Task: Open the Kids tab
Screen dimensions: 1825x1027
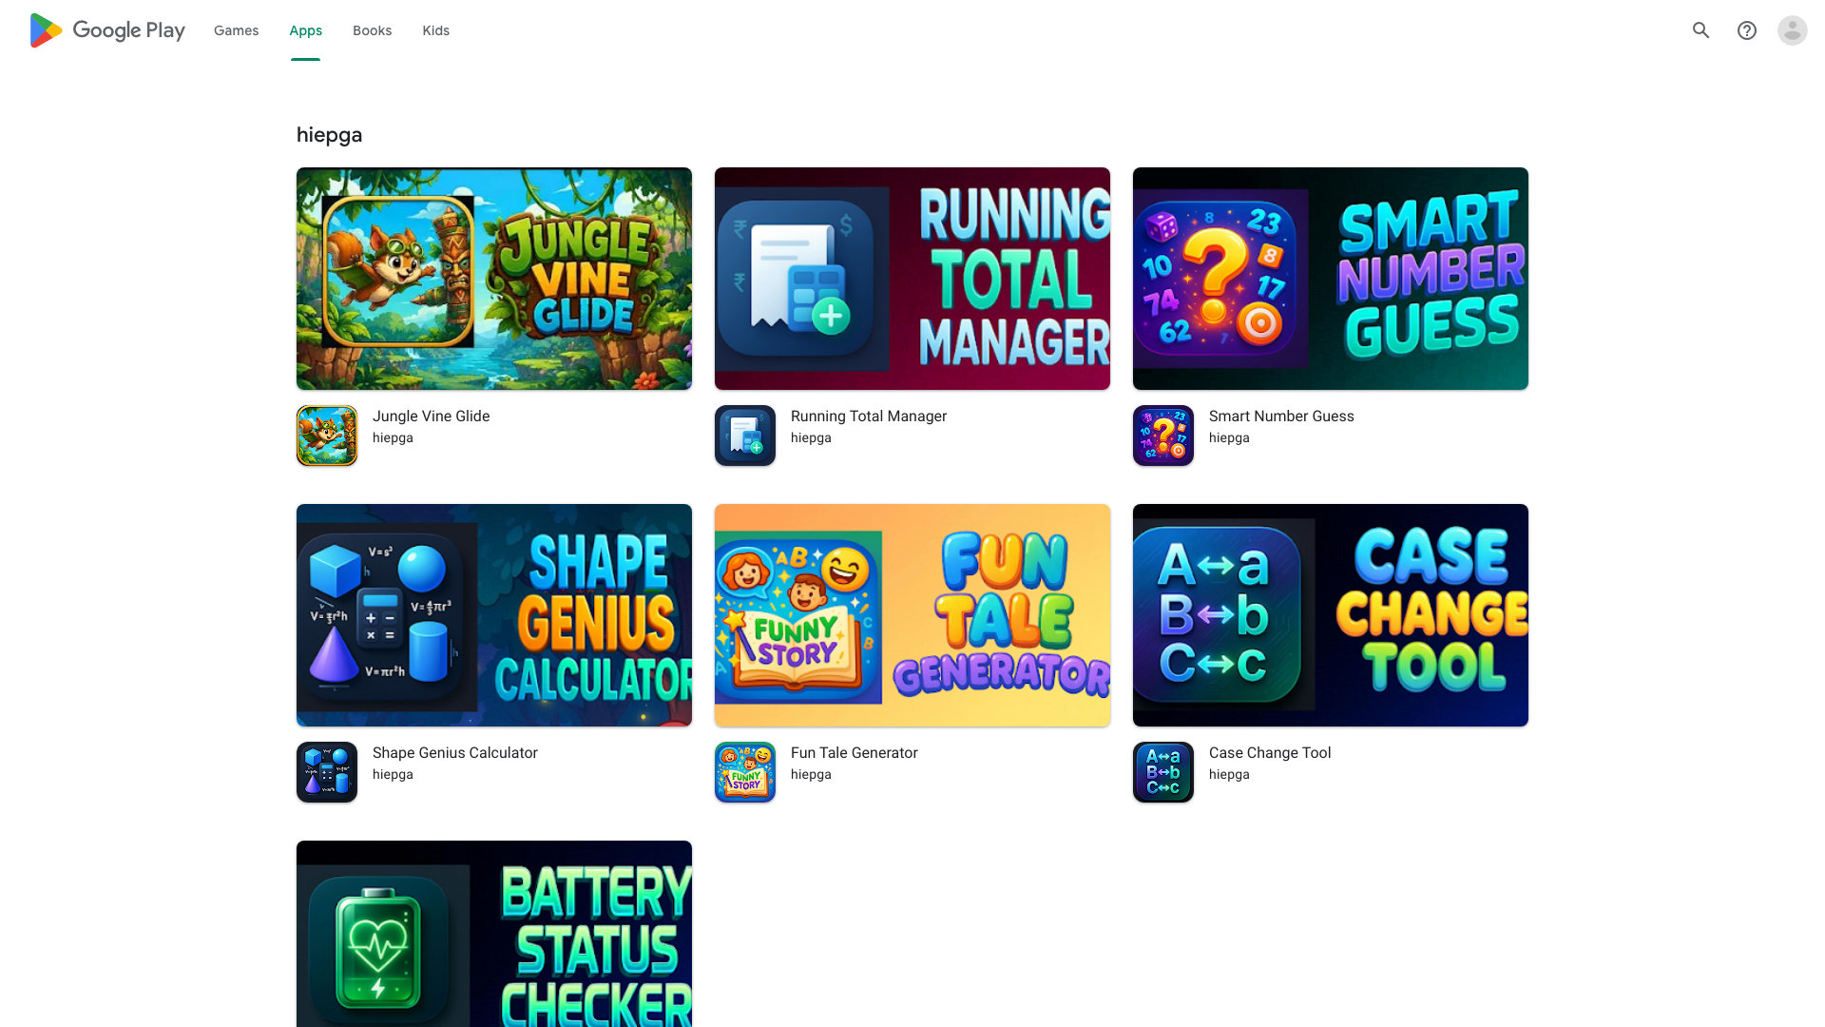Action: pyautogui.click(x=436, y=30)
